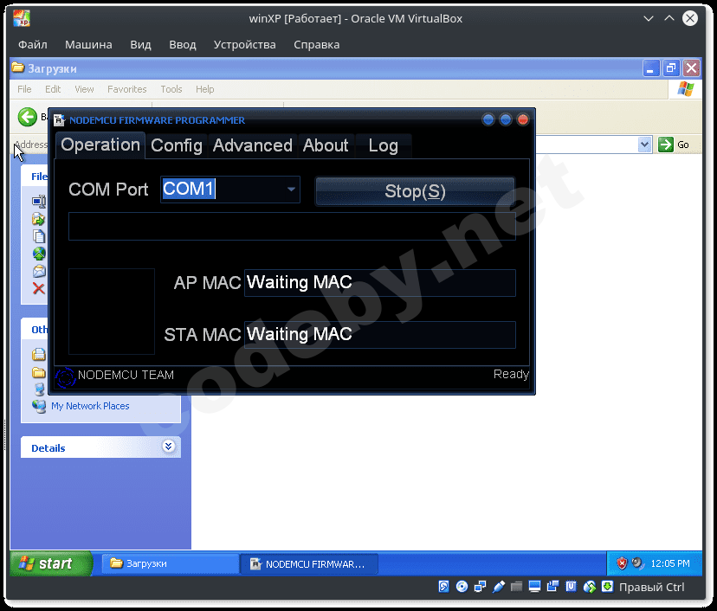The width and height of the screenshot is (717, 611).
Task: Open Edit menu in Загрузки window
Action: point(53,89)
